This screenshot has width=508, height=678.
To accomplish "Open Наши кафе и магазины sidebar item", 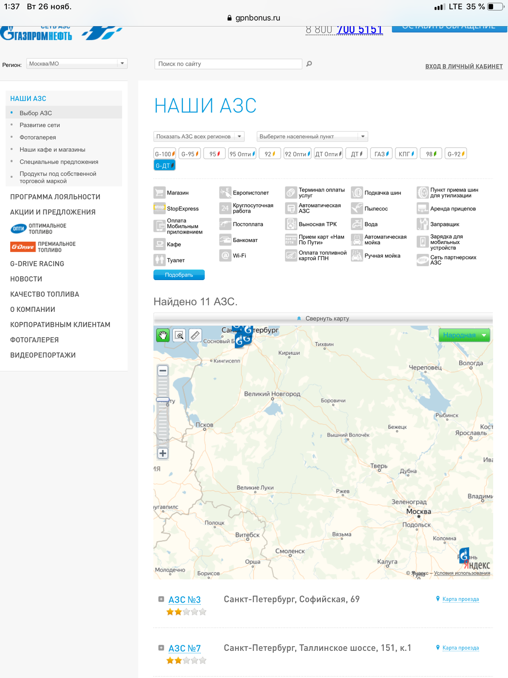I will [52, 150].
